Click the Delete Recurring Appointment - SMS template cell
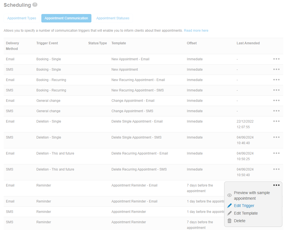The height and width of the screenshot is (230, 286). pos(139,169)
